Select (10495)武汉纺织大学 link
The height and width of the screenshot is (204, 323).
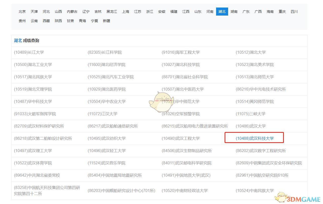pyautogui.click(x=107, y=139)
